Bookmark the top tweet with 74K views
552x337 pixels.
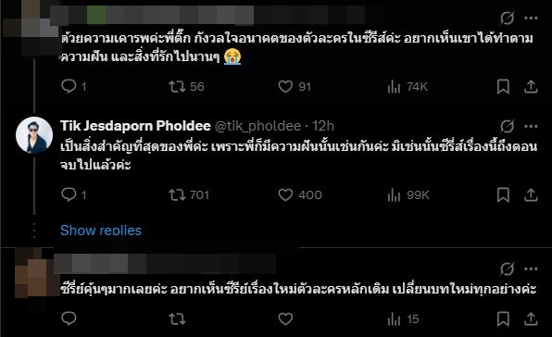click(503, 86)
